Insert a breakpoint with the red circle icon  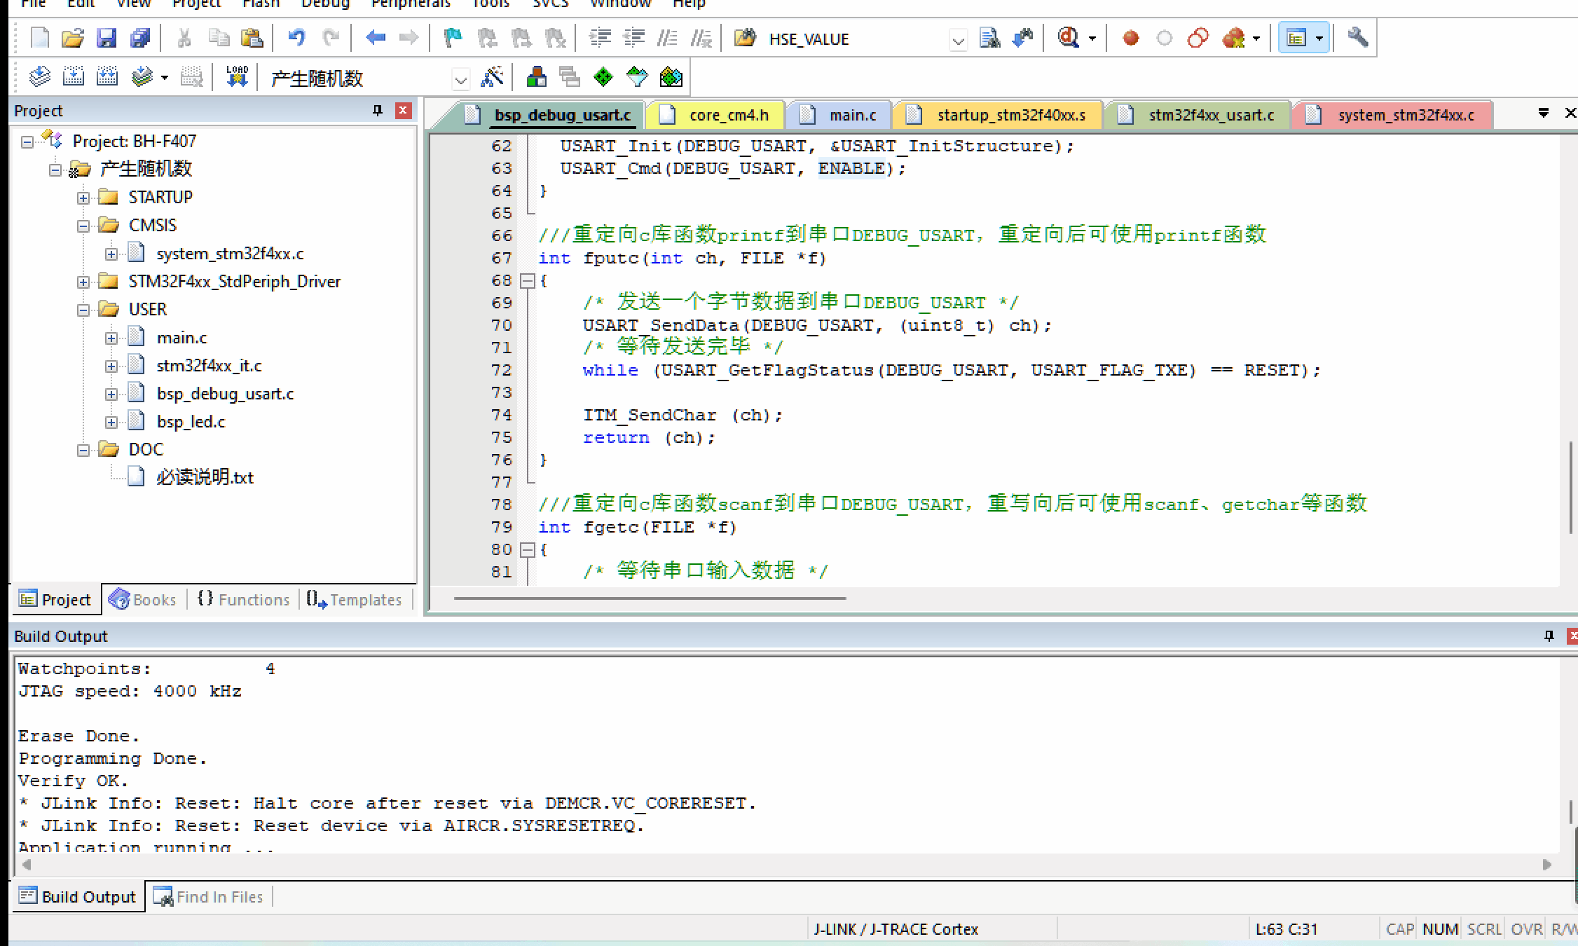[x=1130, y=38]
